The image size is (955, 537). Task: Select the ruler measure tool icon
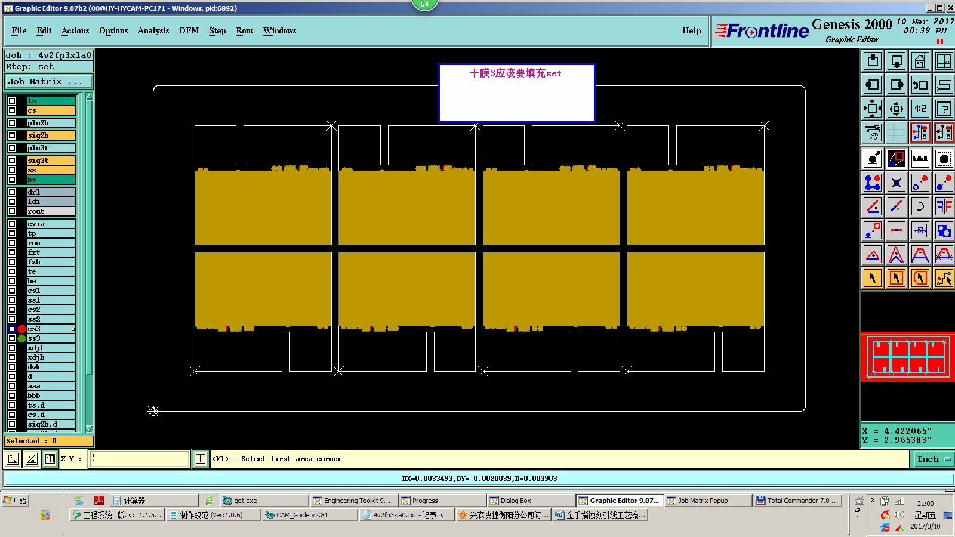(920, 159)
